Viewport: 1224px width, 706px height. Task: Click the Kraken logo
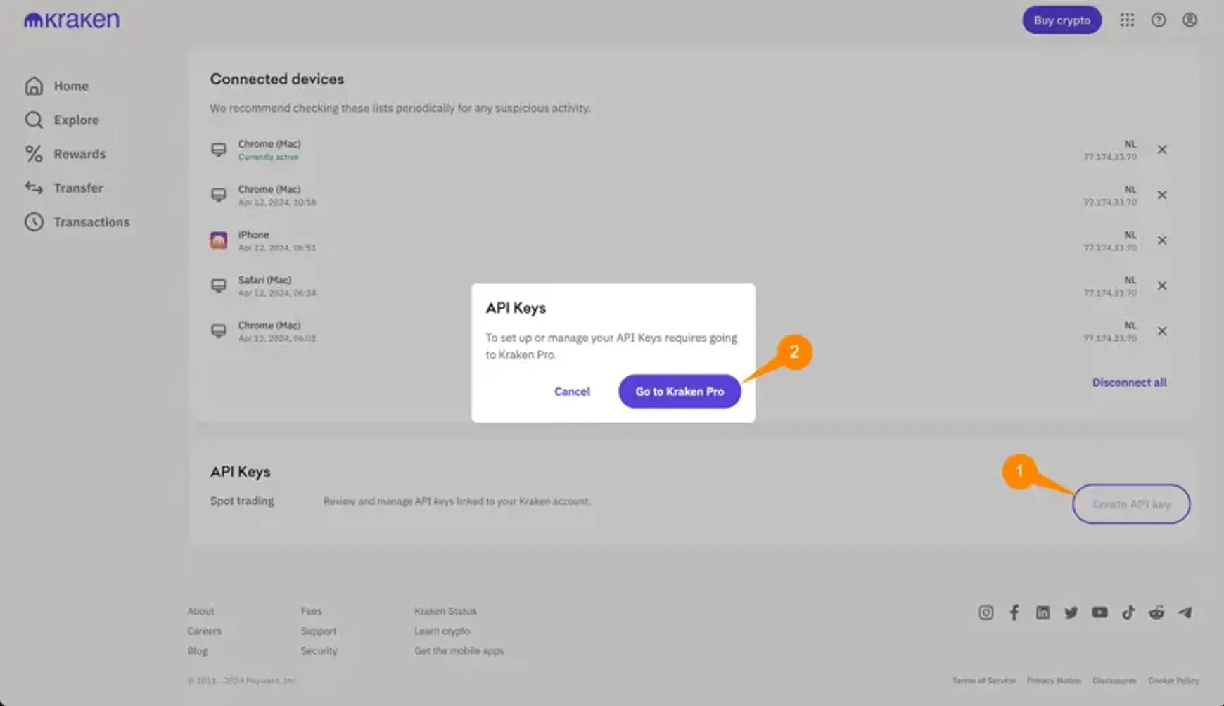click(x=71, y=20)
